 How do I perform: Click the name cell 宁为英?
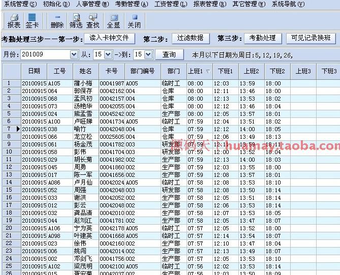click(x=86, y=228)
